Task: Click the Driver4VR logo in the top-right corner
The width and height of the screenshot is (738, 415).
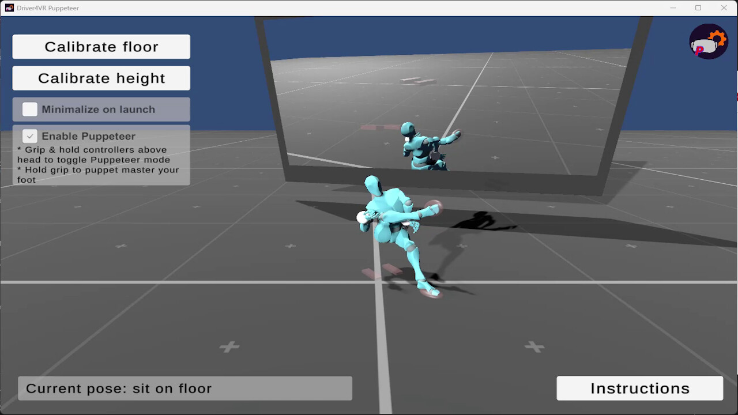Action: click(x=709, y=41)
